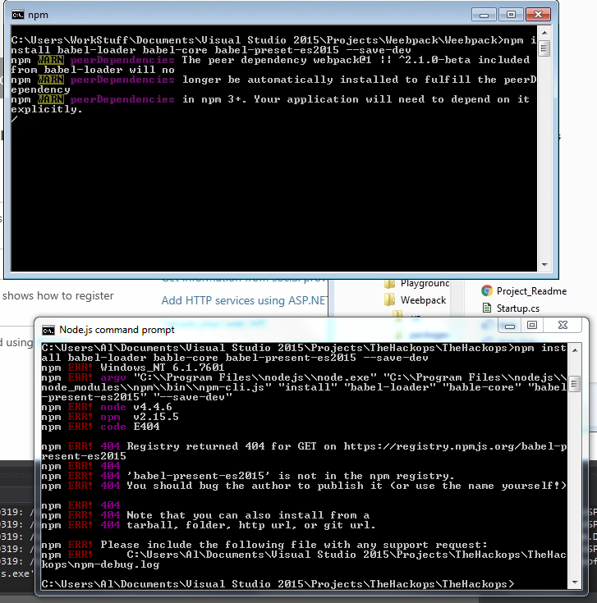Open the Weebpack folder in the file list
Screen dimensions: 597x603
click(423, 300)
